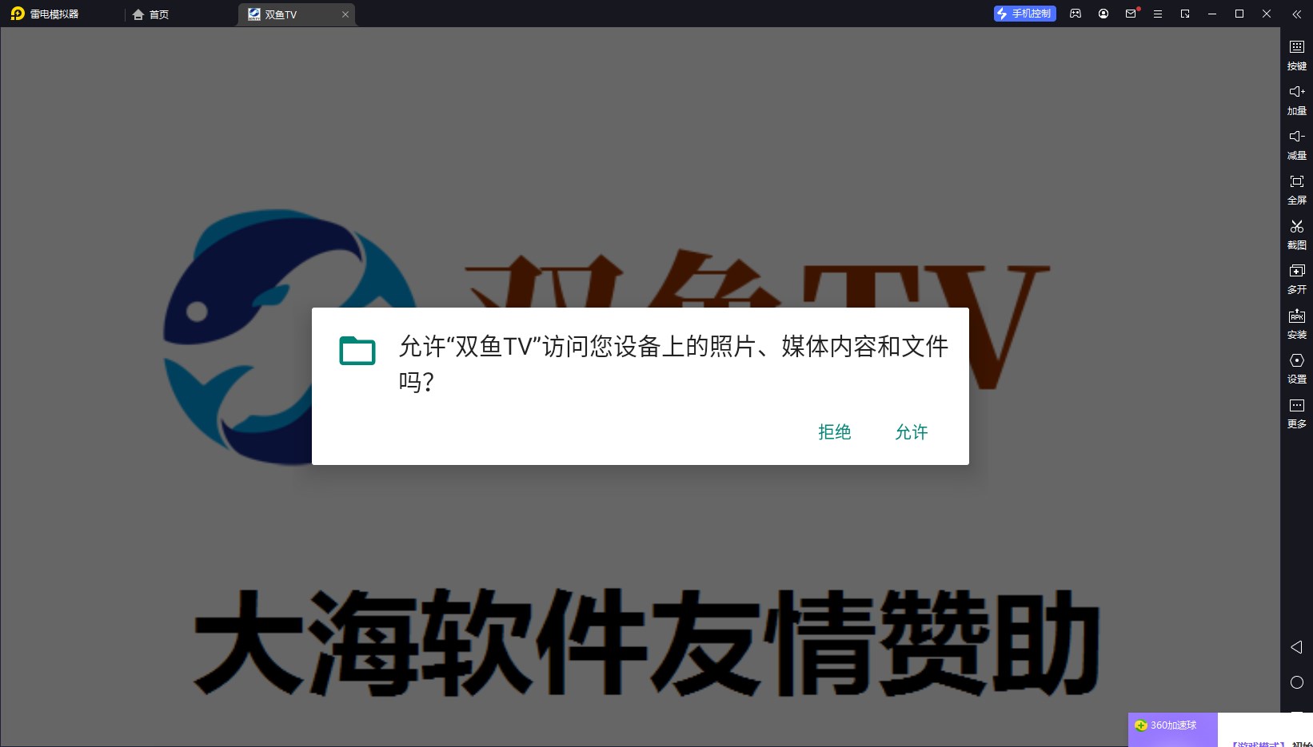Open the hamburger main menu
The width and height of the screenshot is (1313, 747).
(1157, 14)
